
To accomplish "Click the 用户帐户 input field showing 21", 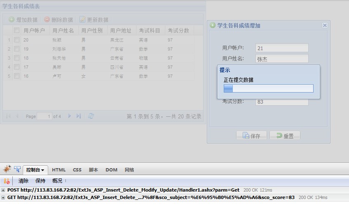I will tap(282, 48).
